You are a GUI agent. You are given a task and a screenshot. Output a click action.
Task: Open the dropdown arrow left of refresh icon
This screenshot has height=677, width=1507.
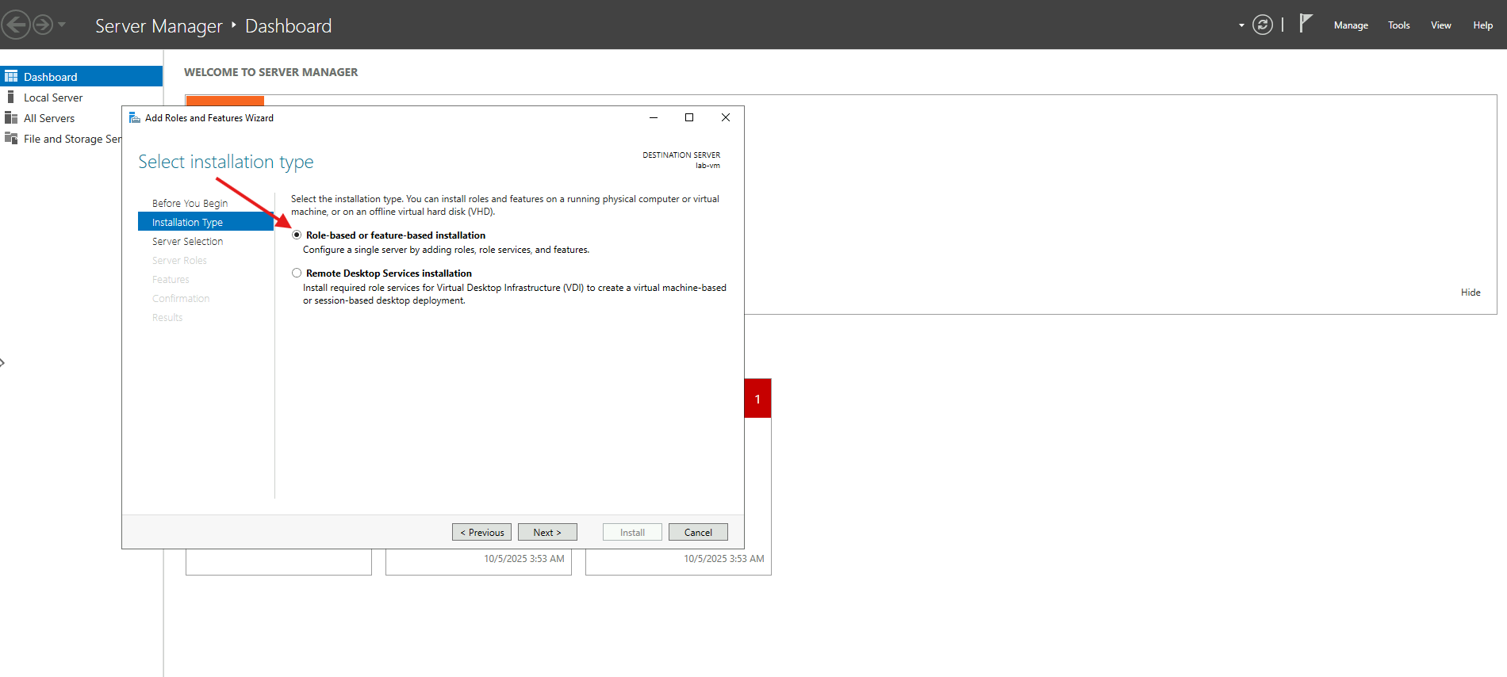click(x=1241, y=25)
